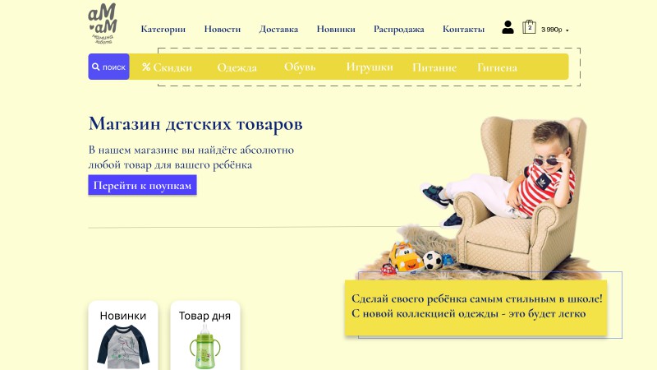Viewport: 657px width, 370px height.
Task: Select the Обувь category tab
Action: [x=300, y=67]
